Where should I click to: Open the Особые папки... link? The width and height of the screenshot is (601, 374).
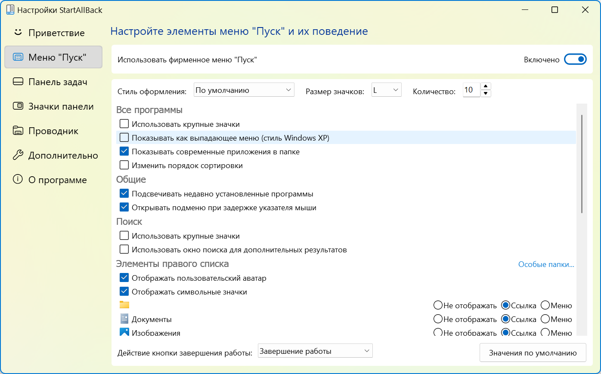[x=546, y=264]
